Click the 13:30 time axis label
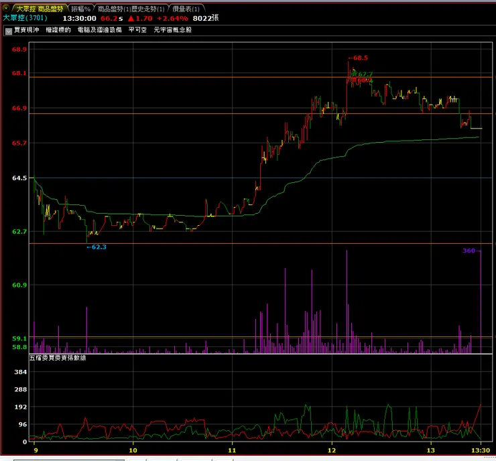 click(x=481, y=450)
